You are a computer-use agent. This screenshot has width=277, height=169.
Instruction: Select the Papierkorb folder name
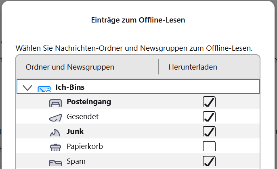click(84, 146)
